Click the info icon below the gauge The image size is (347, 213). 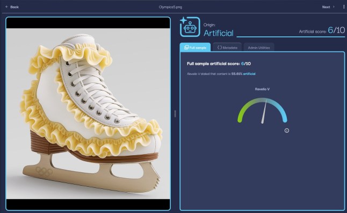287,131
